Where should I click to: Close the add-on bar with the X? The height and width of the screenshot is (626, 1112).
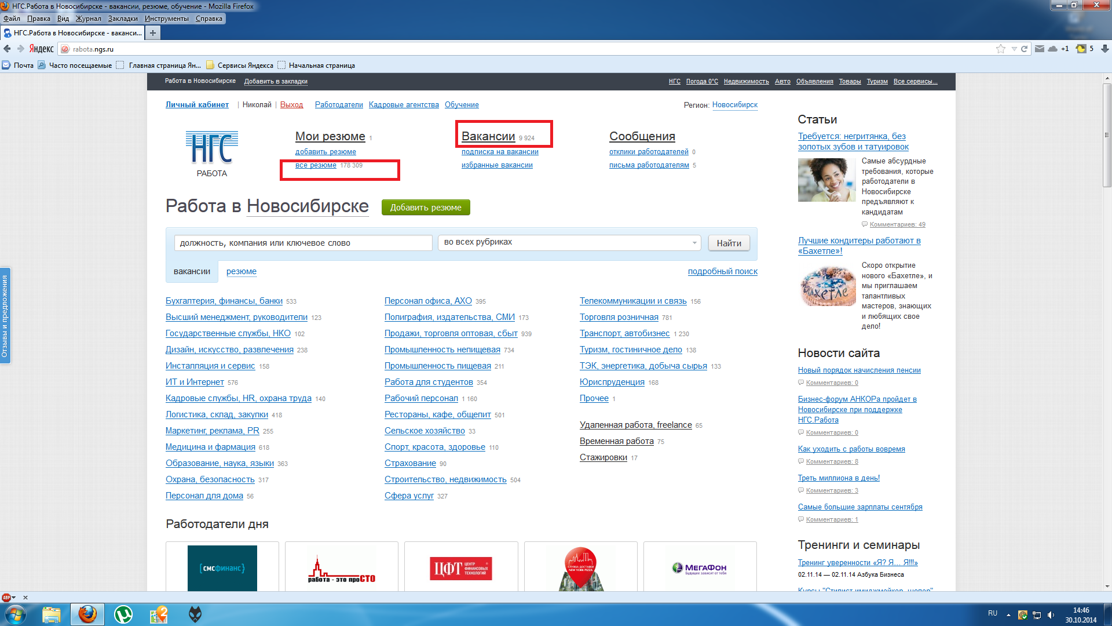25,598
